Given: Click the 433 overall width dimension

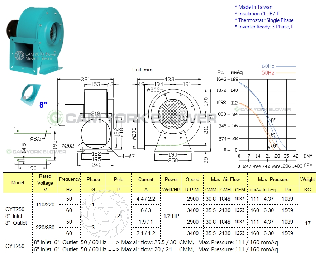Looking at the screenshot, I should tap(169, 79).
